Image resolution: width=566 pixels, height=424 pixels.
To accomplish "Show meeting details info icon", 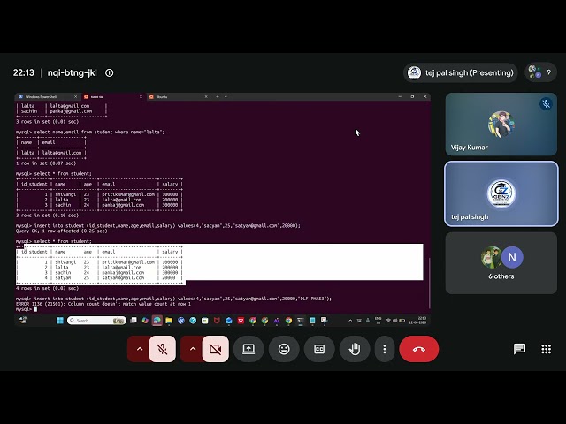I will pos(109,72).
